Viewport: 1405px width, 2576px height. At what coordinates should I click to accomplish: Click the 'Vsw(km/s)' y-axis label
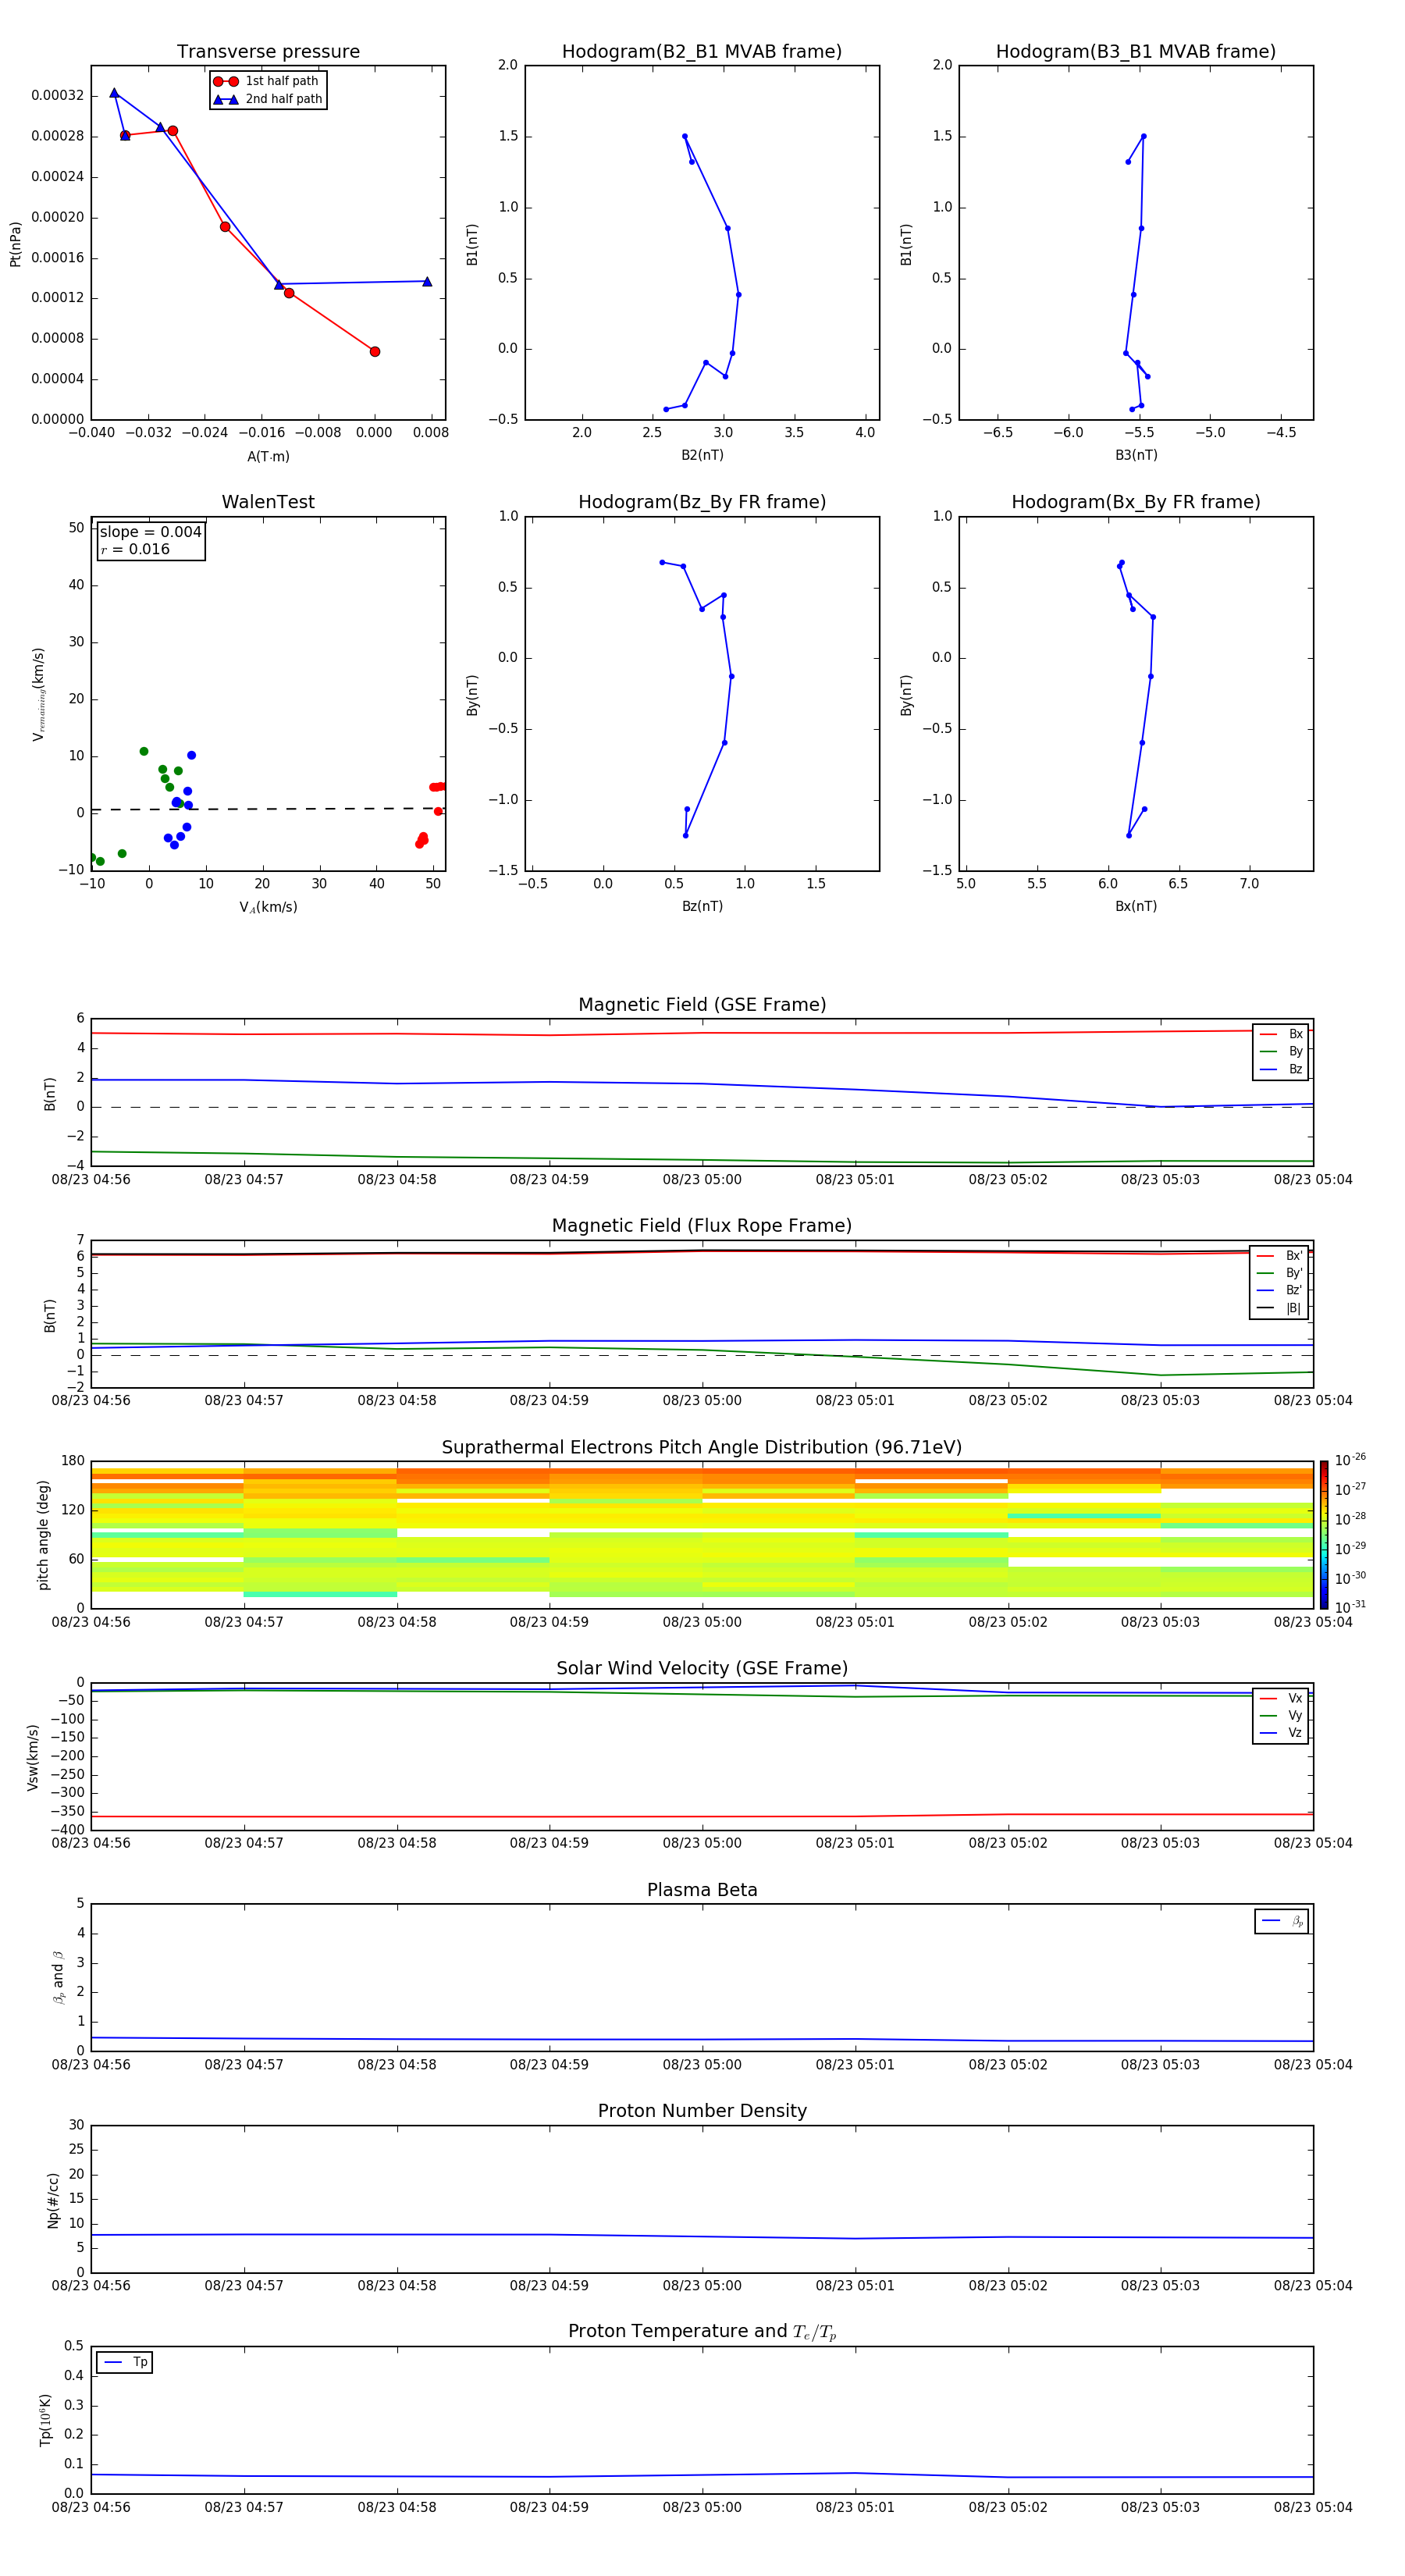pyautogui.click(x=33, y=1757)
